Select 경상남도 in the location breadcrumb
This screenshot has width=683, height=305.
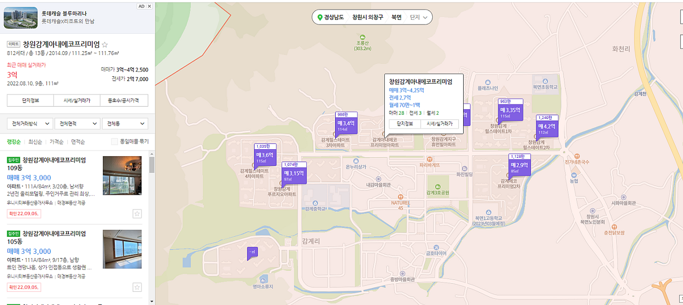point(334,17)
